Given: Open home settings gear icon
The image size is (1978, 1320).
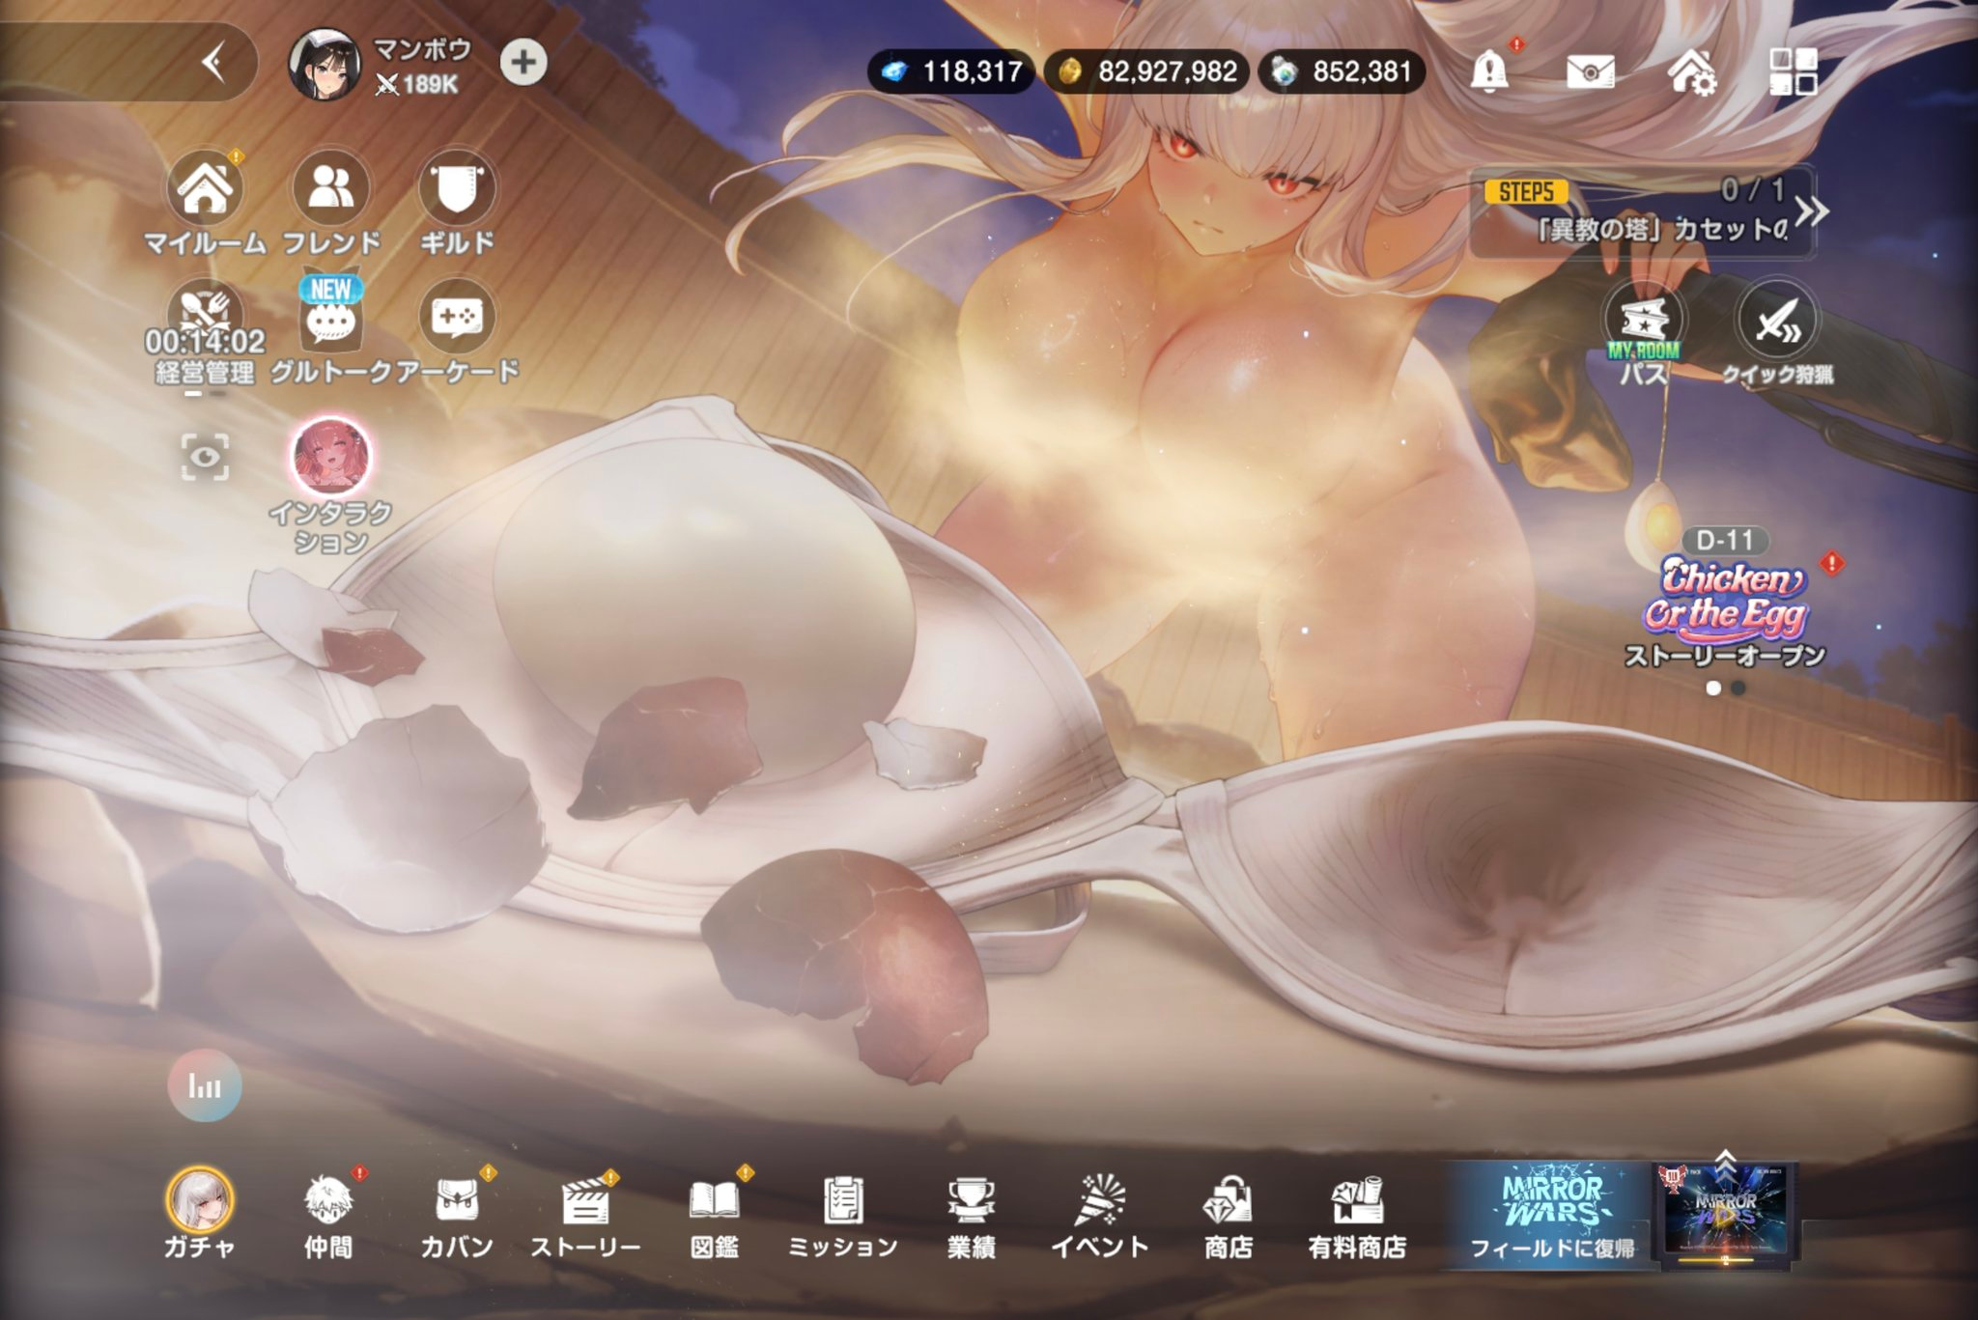Looking at the screenshot, I should [1691, 70].
